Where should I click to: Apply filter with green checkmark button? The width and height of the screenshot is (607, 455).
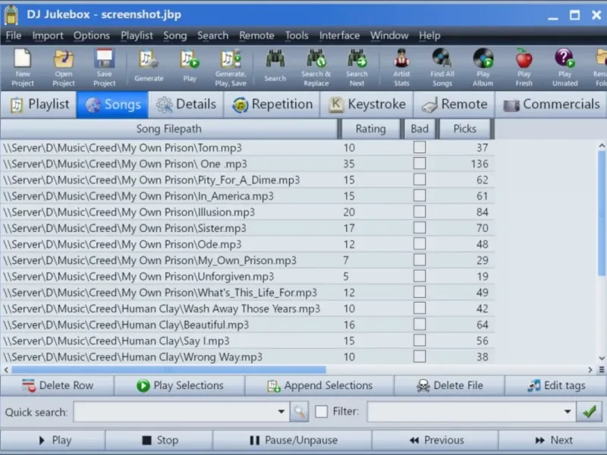tap(590, 412)
